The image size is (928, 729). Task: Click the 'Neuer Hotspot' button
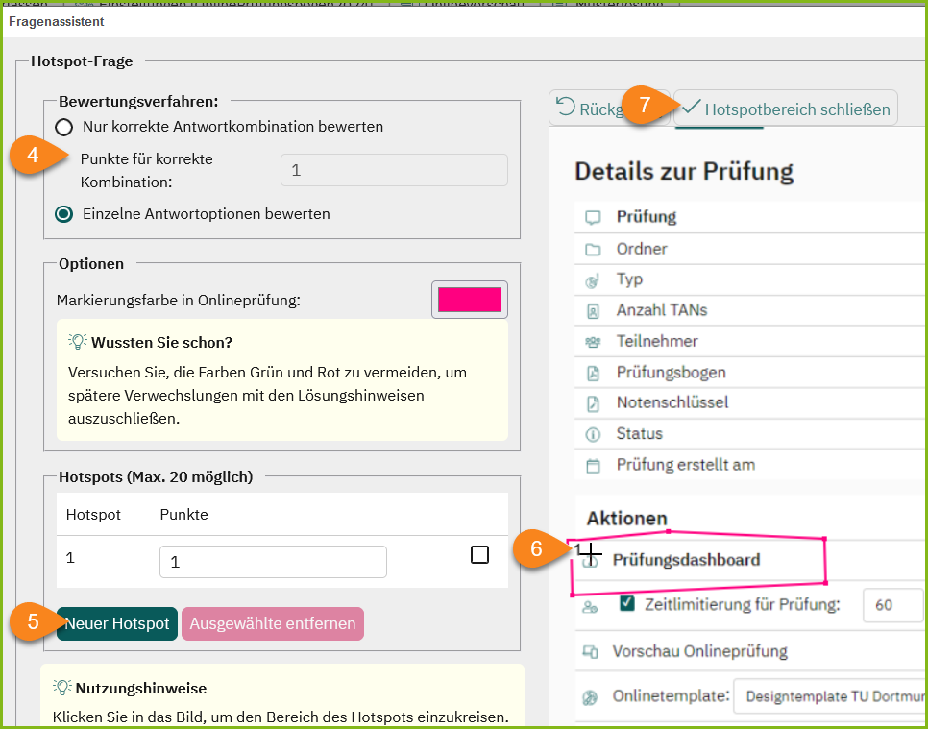point(117,623)
